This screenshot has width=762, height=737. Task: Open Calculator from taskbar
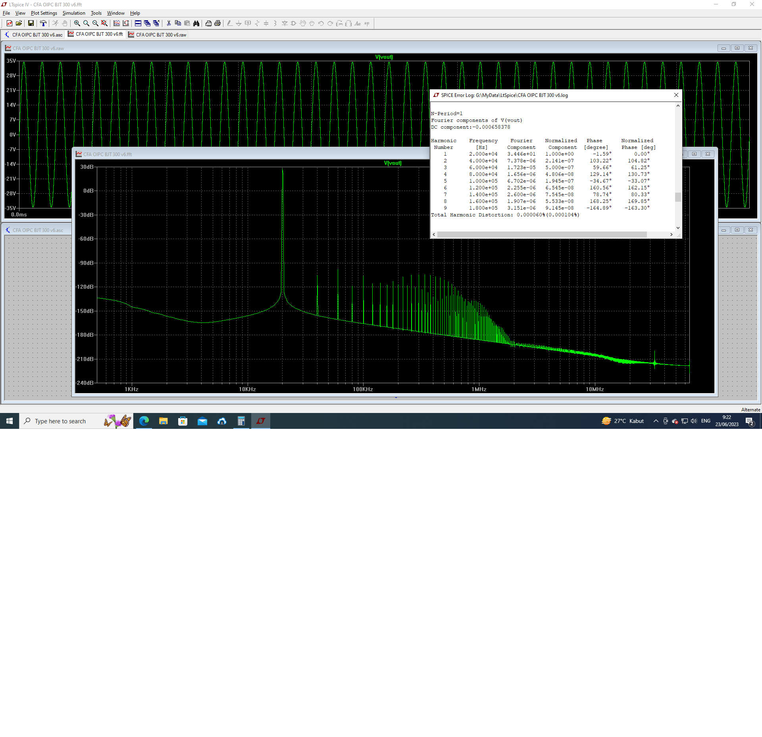(x=241, y=421)
